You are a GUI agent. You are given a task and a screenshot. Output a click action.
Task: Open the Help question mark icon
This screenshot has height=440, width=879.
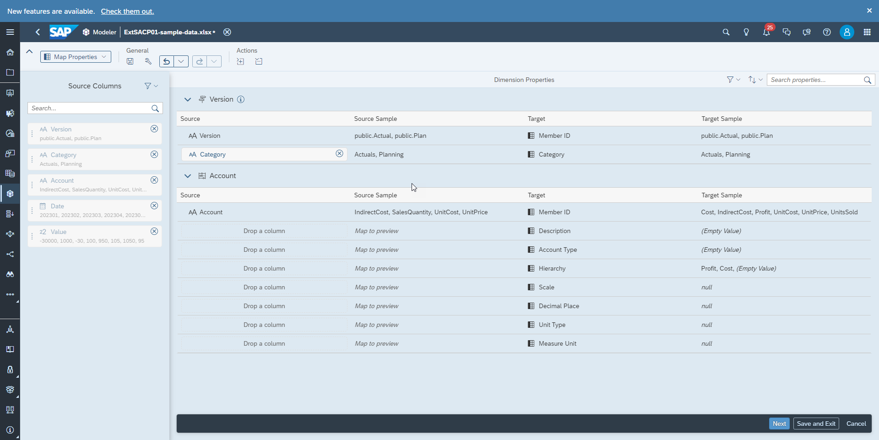tap(827, 32)
